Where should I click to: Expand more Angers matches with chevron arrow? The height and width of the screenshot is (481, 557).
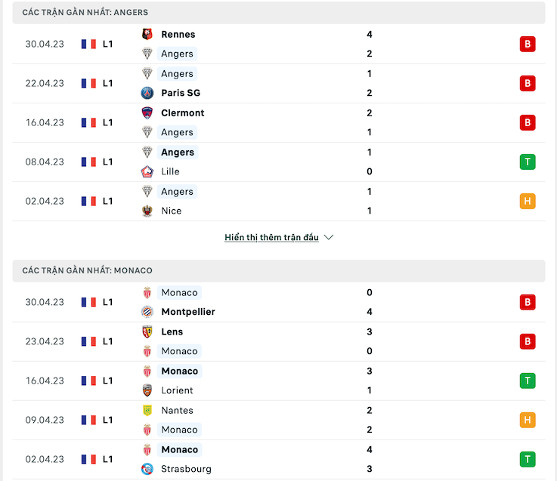[329, 237]
